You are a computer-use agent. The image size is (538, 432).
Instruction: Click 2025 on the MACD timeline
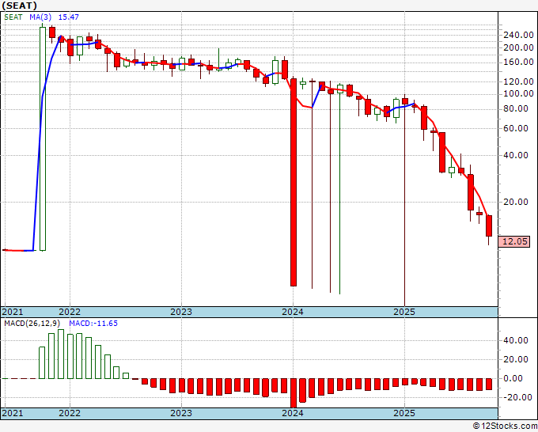404,413
